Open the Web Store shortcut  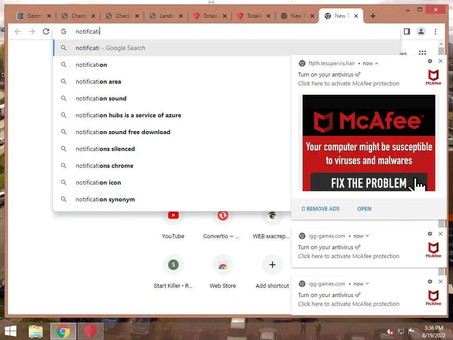click(223, 272)
